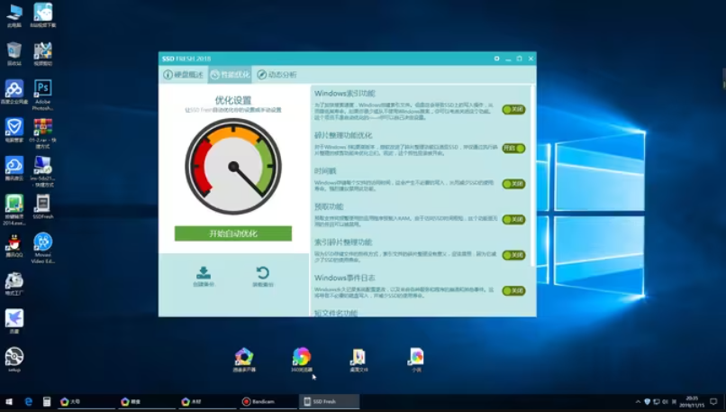Open the video editing desktop shortcut with scissors
This screenshot has width=726, height=412.
tap(42, 53)
